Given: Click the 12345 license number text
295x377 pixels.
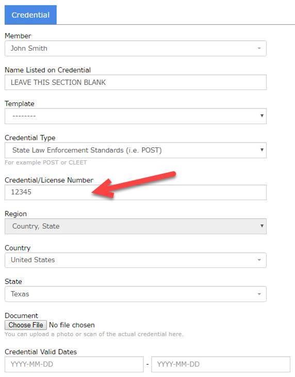Looking at the screenshot, I should point(21,192).
